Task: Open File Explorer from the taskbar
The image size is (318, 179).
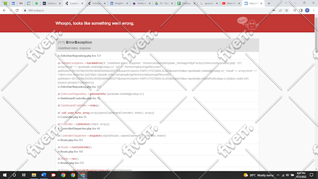Action: tap(34, 175)
